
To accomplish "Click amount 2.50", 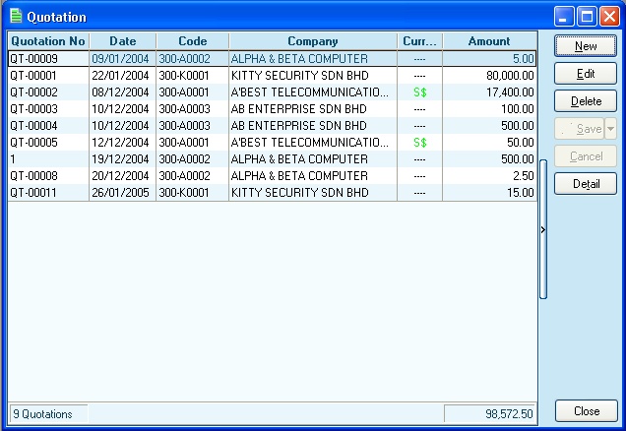I will pyautogui.click(x=524, y=176).
